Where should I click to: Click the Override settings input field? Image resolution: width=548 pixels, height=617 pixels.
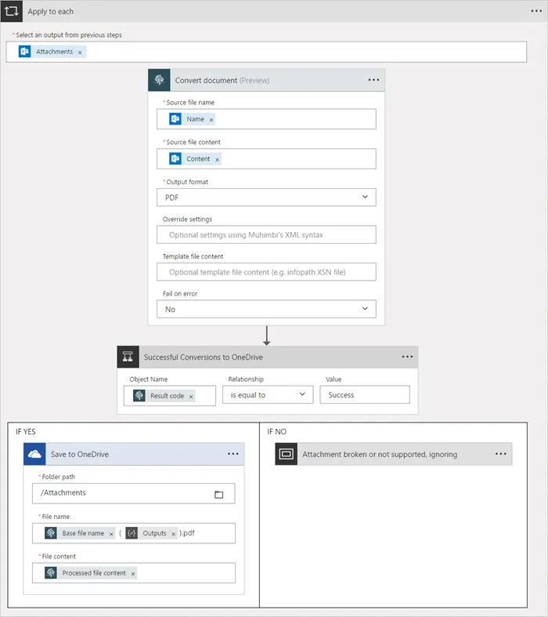pyautogui.click(x=266, y=234)
